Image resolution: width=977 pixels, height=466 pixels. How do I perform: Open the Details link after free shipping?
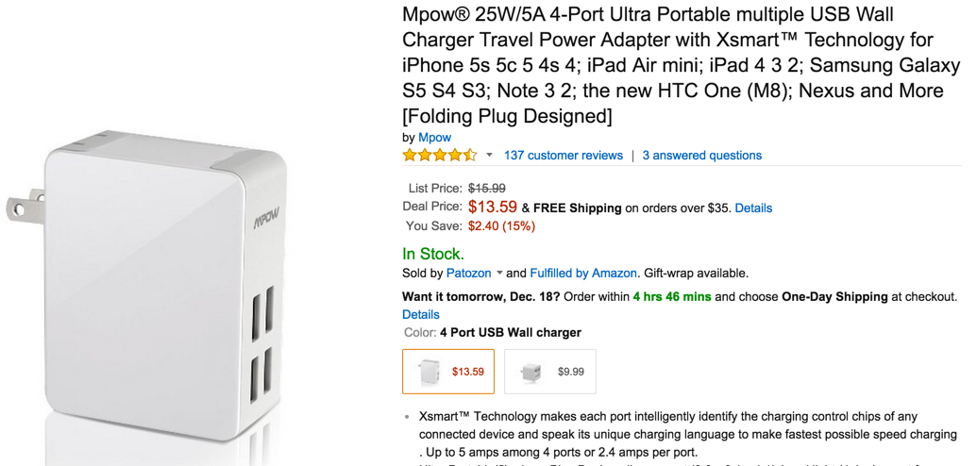pos(753,208)
